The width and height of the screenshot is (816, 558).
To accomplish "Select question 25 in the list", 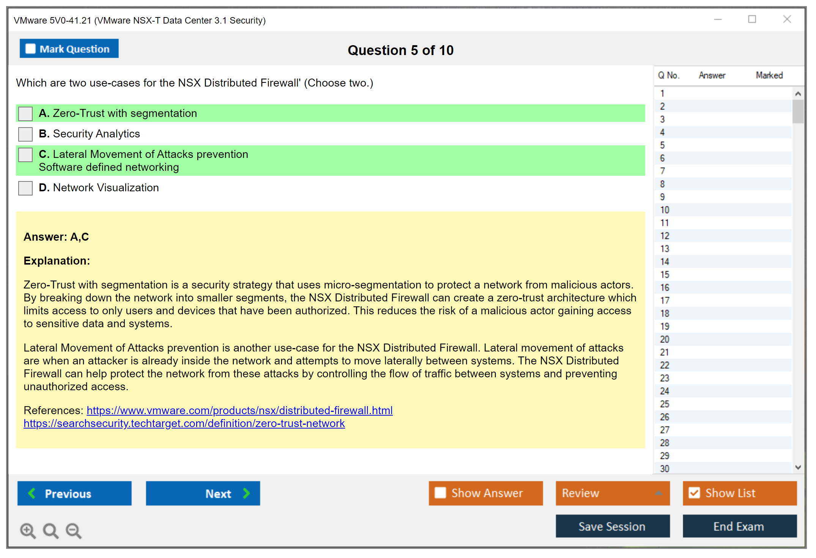I will click(665, 404).
